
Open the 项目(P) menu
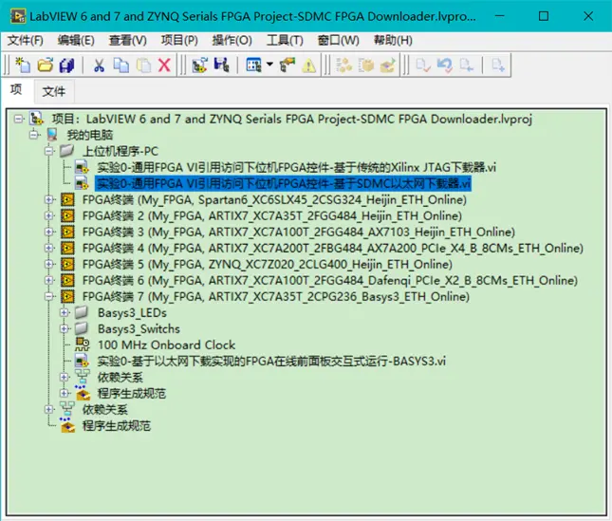(179, 40)
